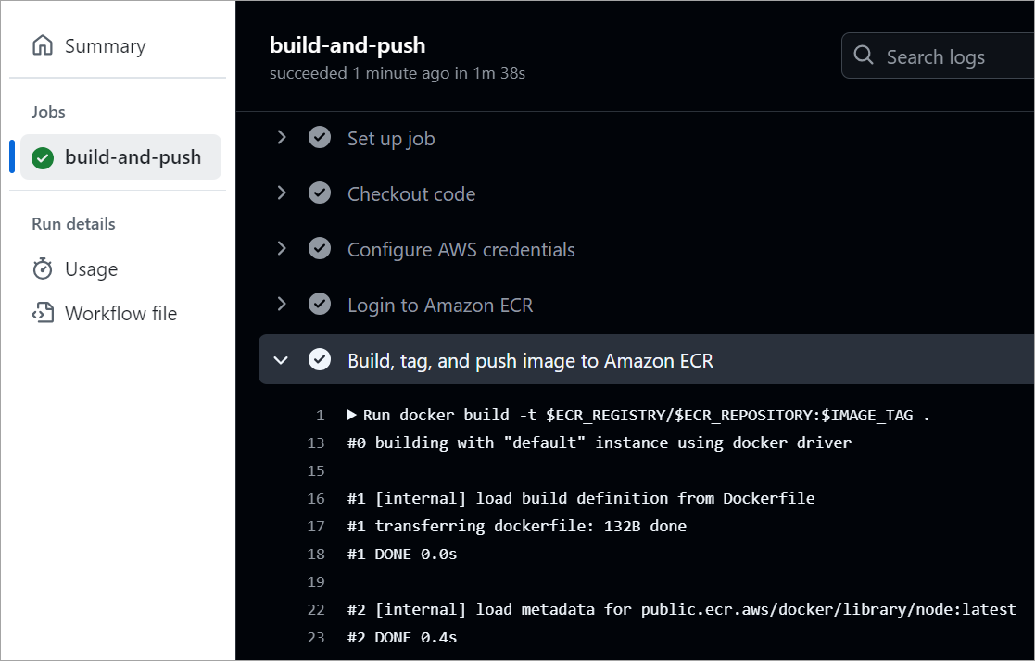This screenshot has width=1035, height=661.
Task: Expand the Set up job step
Action: pyautogui.click(x=281, y=137)
